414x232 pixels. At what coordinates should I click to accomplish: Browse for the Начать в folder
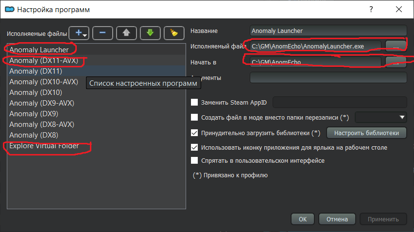click(396, 62)
